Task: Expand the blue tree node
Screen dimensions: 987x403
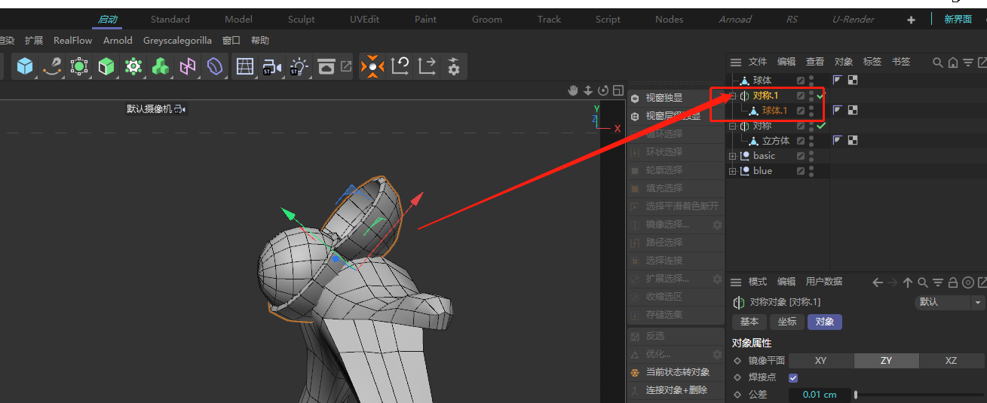Action: pos(732,171)
